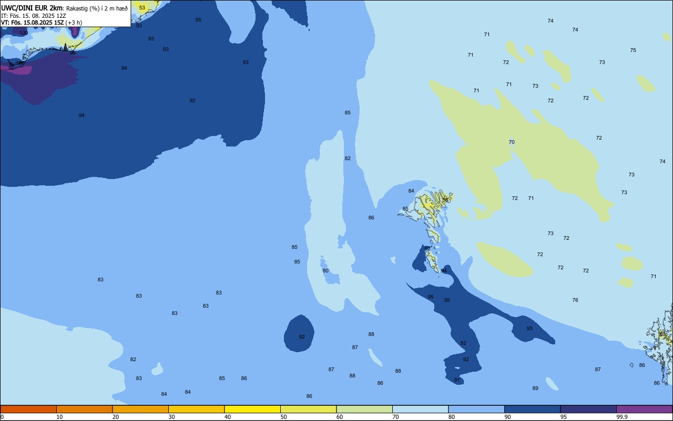673x421 pixels.
Task: Click the '76' humidity value on the map
Action: [575, 300]
